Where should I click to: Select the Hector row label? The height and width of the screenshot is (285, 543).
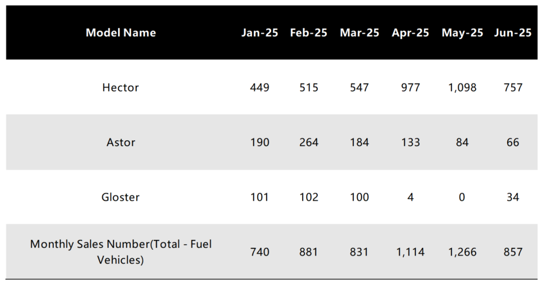121,87
